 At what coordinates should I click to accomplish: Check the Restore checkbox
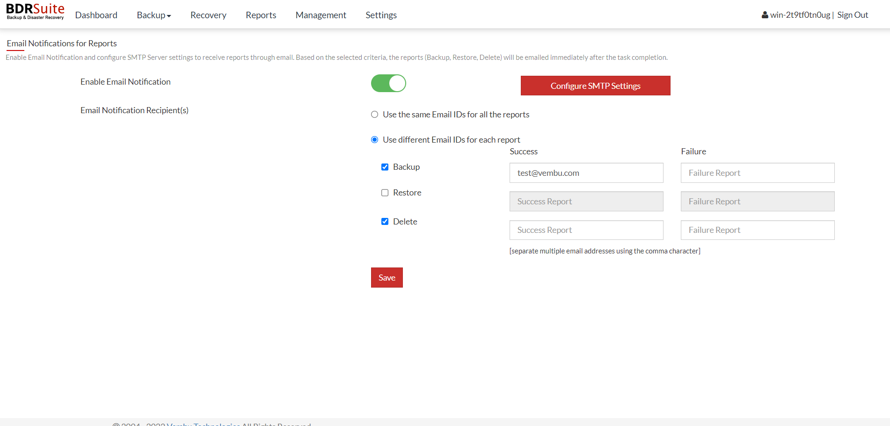(385, 193)
